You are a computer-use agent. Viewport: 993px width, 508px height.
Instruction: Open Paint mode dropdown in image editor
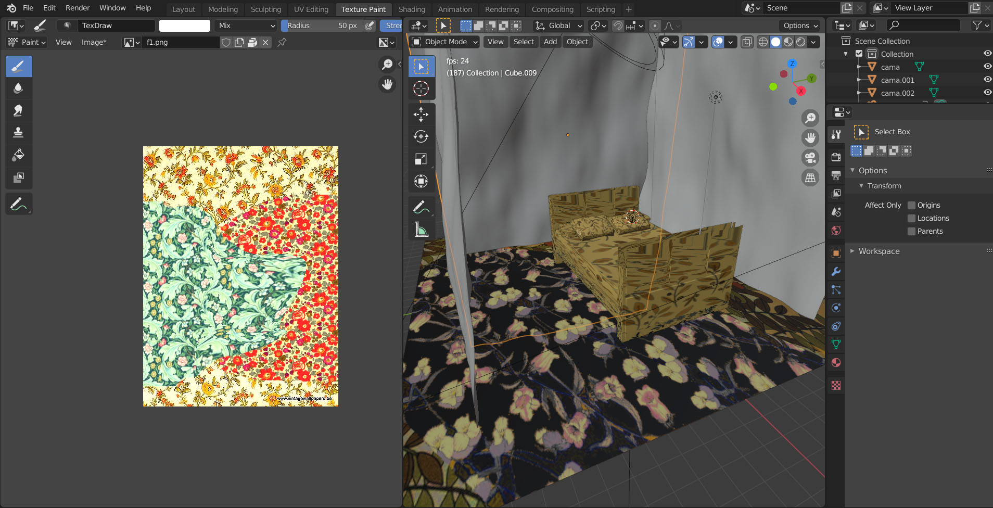coord(27,42)
